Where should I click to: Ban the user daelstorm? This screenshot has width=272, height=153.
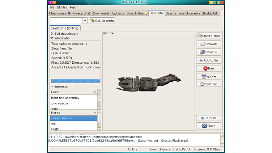pos(208,68)
